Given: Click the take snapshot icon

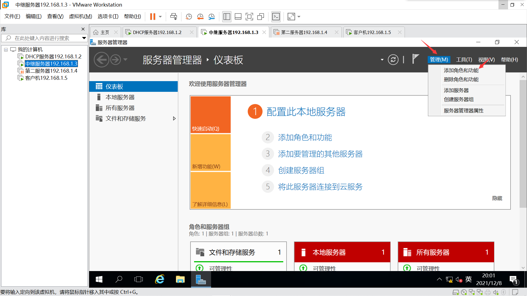Looking at the screenshot, I should click(x=189, y=17).
